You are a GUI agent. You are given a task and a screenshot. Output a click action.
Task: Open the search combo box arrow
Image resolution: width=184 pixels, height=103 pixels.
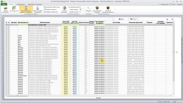pyautogui.click(x=113, y=19)
